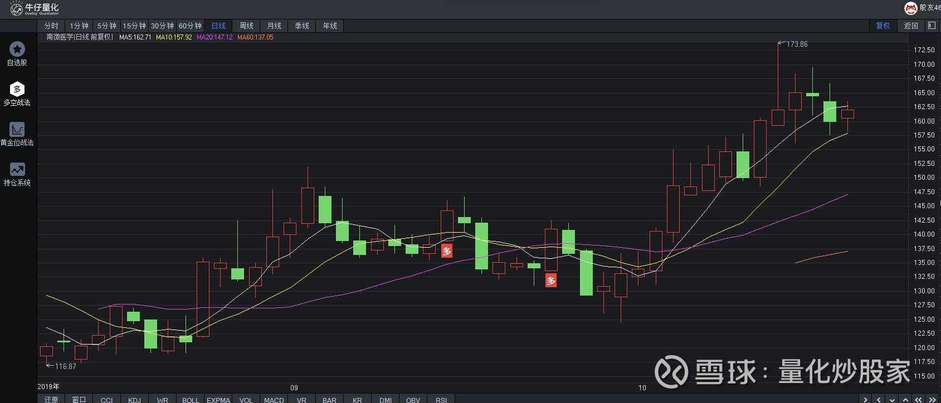Viewport: 941px width, 403px height.
Task: Open the 多空战法 sidebar icon
Action: tap(17, 89)
